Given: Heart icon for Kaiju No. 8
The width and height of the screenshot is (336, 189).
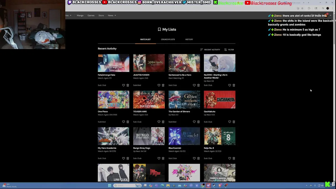Looking at the screenshot, I should coord(230,158).
